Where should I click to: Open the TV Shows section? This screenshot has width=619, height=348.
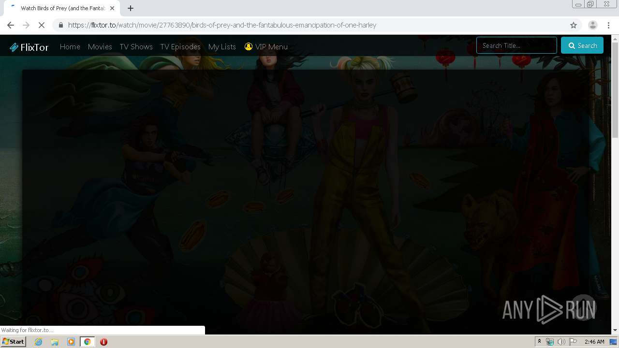[x=136, y=46]
